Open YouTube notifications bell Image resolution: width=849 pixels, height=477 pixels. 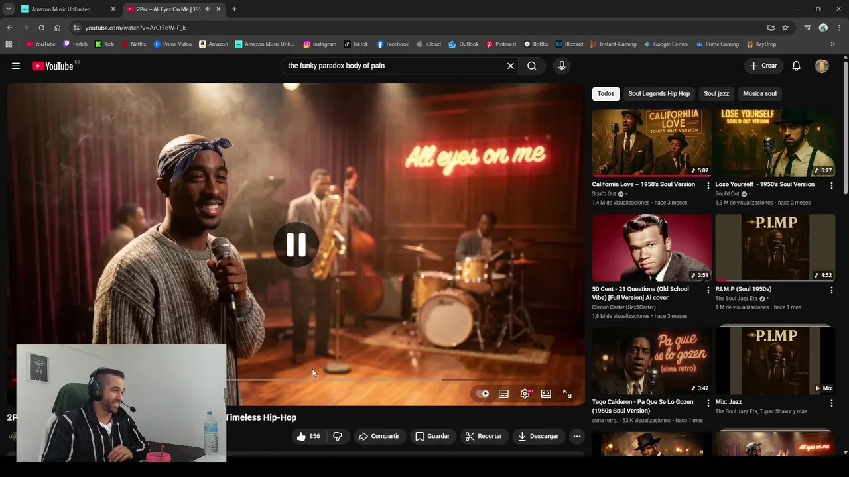[x=797, y=66]
